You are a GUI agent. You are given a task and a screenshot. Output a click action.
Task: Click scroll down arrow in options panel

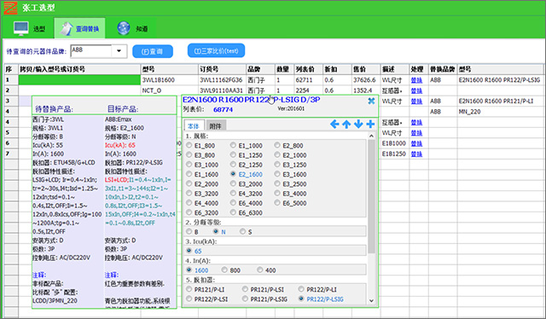point(371,300)
